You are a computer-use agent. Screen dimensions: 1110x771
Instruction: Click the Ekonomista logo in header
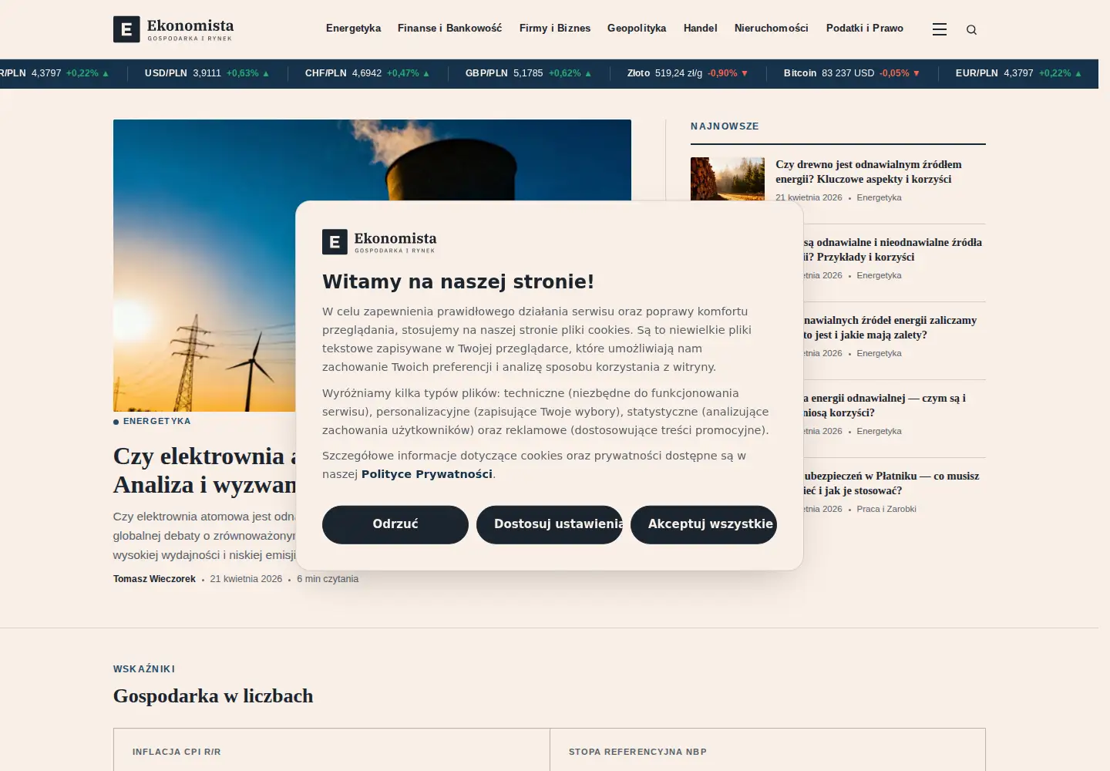(x=173, y=29)
